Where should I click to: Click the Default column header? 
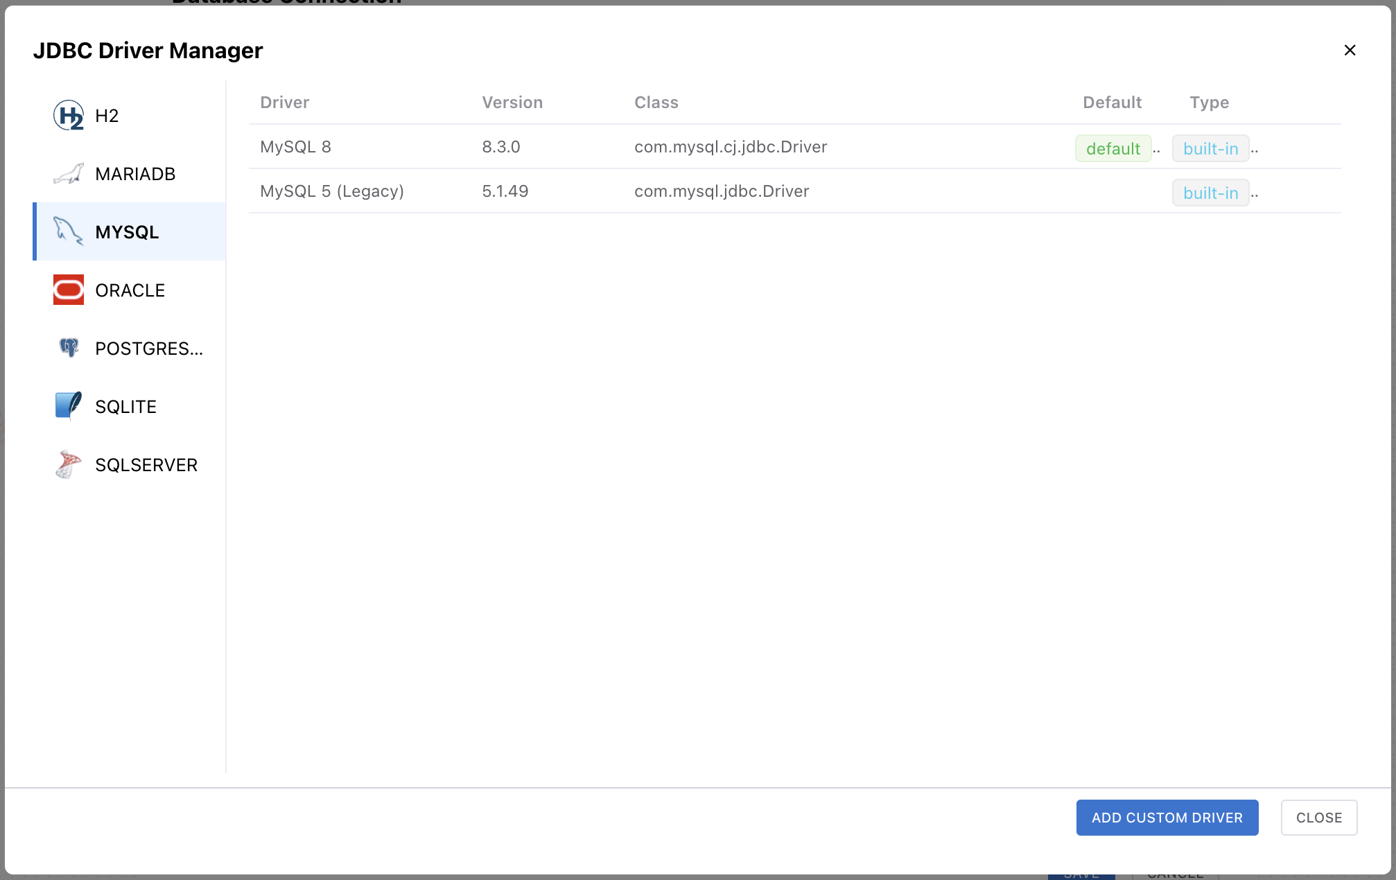click(x=1113, y=103)
